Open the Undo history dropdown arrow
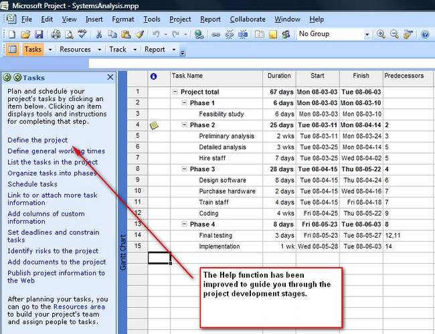 coord(165,34)
